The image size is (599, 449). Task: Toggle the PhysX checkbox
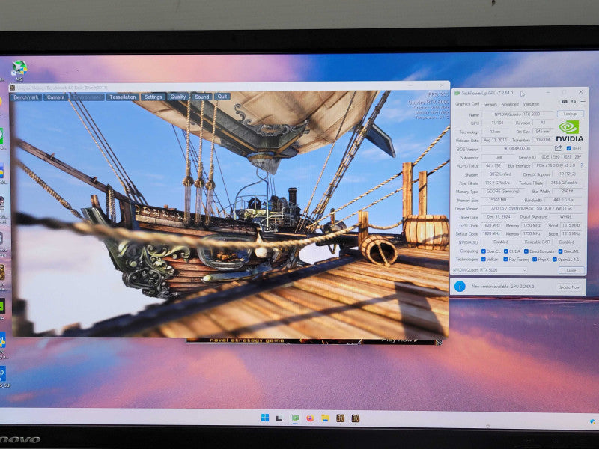coord(535,259)
